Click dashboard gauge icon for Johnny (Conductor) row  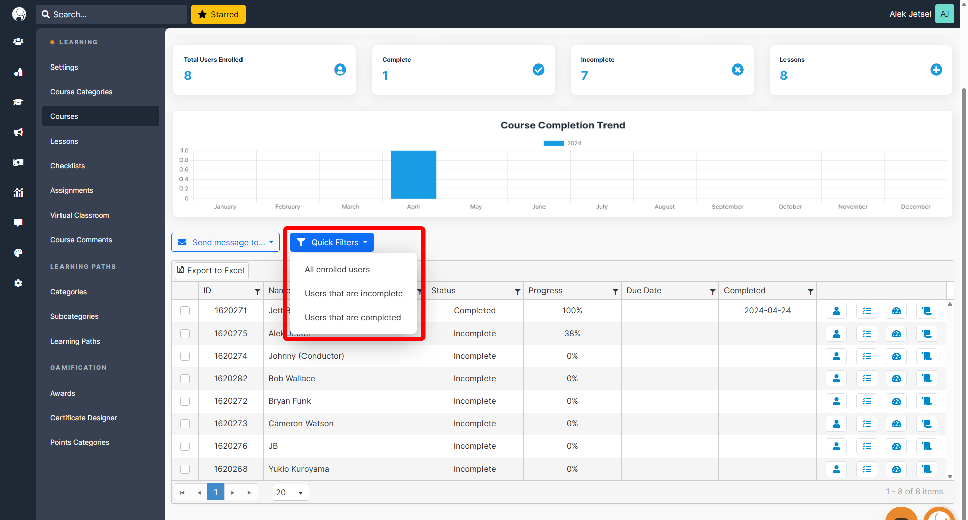896,356
